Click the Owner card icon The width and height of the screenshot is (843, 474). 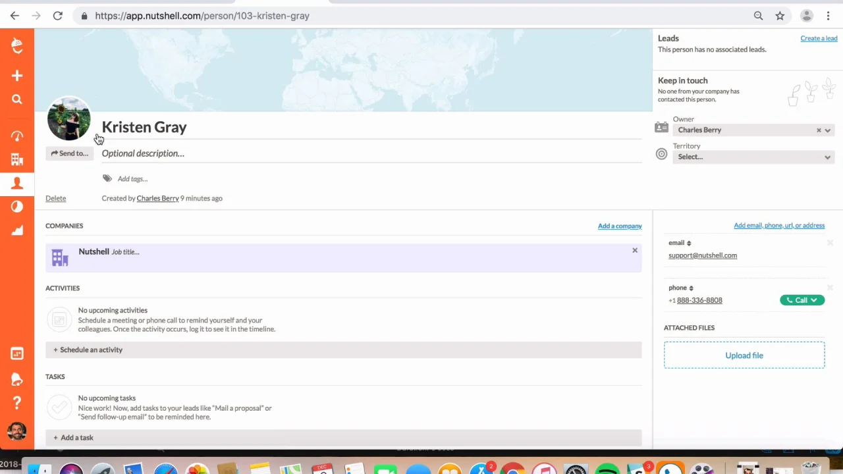pos(661,128)
